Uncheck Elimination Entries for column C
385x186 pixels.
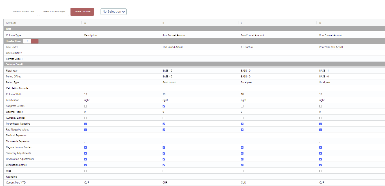[x=242, y=165]
